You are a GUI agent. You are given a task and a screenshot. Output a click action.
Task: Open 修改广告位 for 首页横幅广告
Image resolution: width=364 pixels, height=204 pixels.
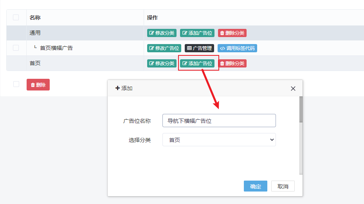[164, 48]
